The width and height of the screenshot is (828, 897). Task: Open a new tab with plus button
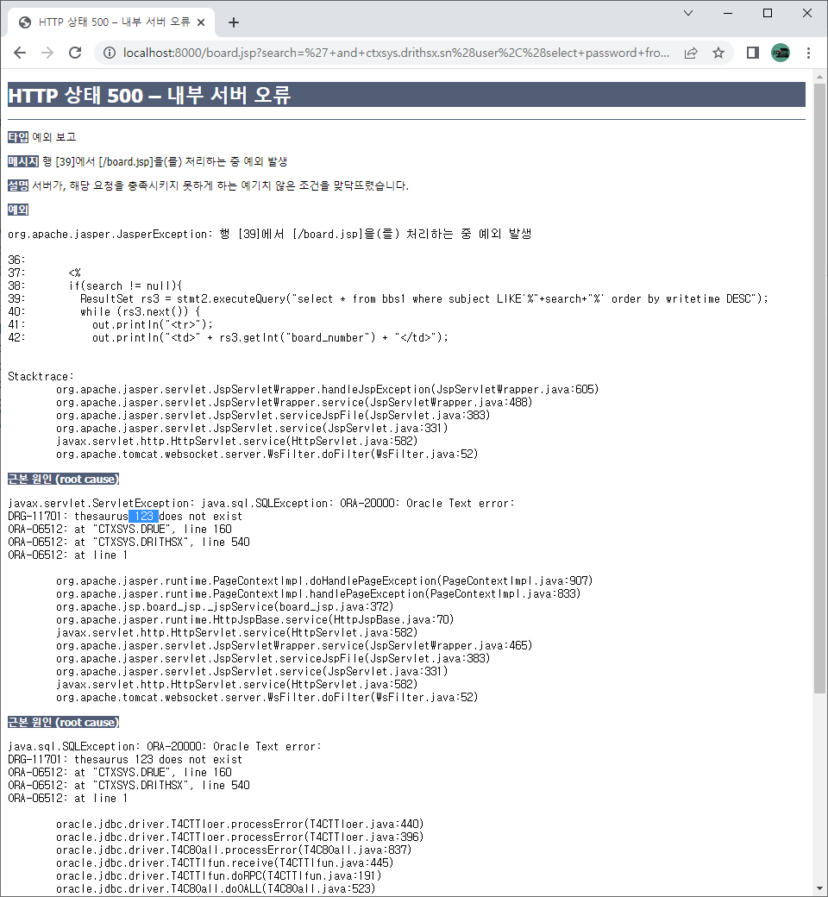coord(234,22)
